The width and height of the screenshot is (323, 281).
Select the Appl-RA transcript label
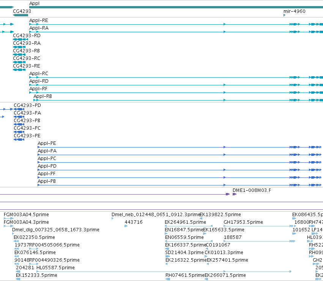pos(39,28)
